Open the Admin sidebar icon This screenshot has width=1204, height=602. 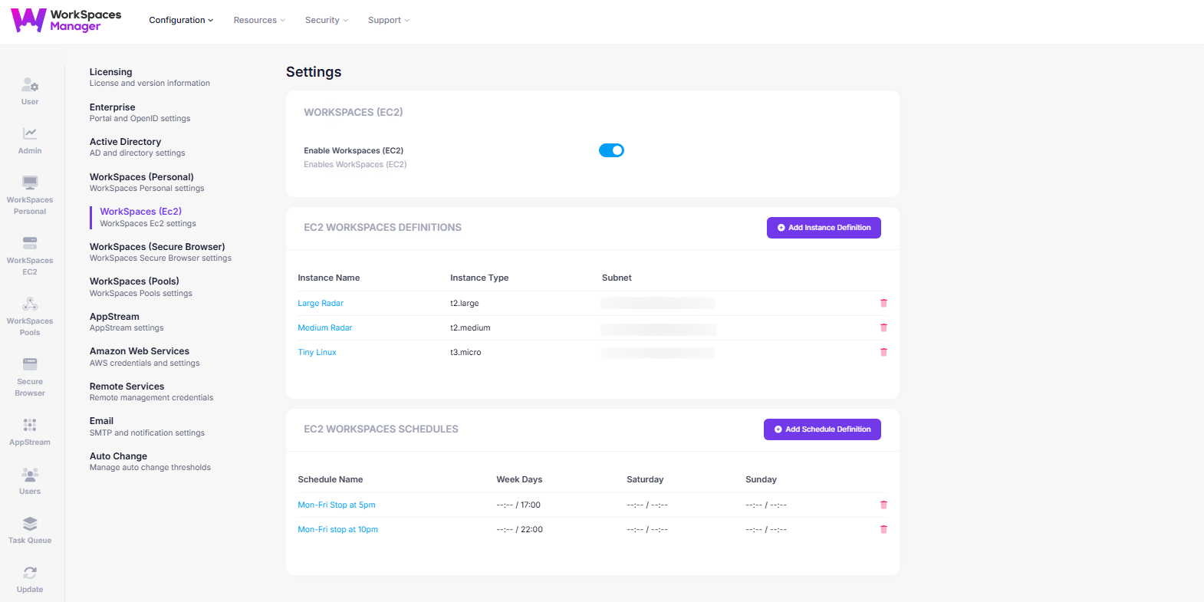pyautogui.click(x=30, y=140)
